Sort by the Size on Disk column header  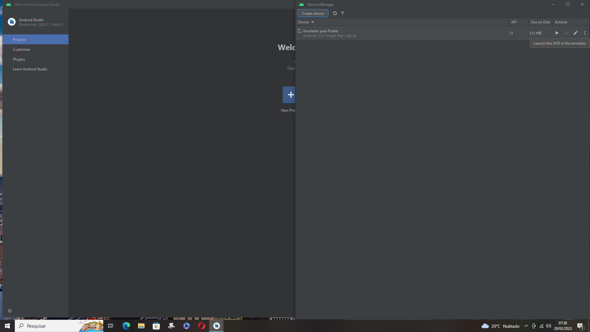tap(540, 22)
